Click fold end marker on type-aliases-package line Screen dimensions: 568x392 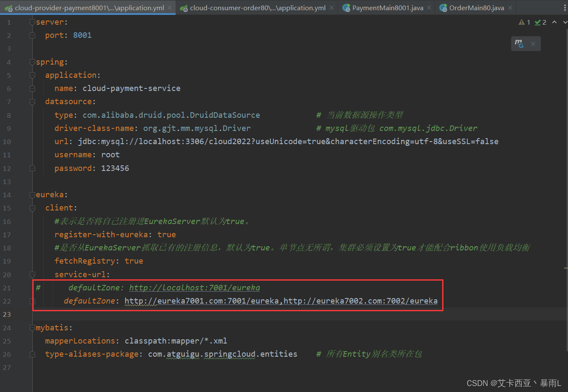click(32, 354)
